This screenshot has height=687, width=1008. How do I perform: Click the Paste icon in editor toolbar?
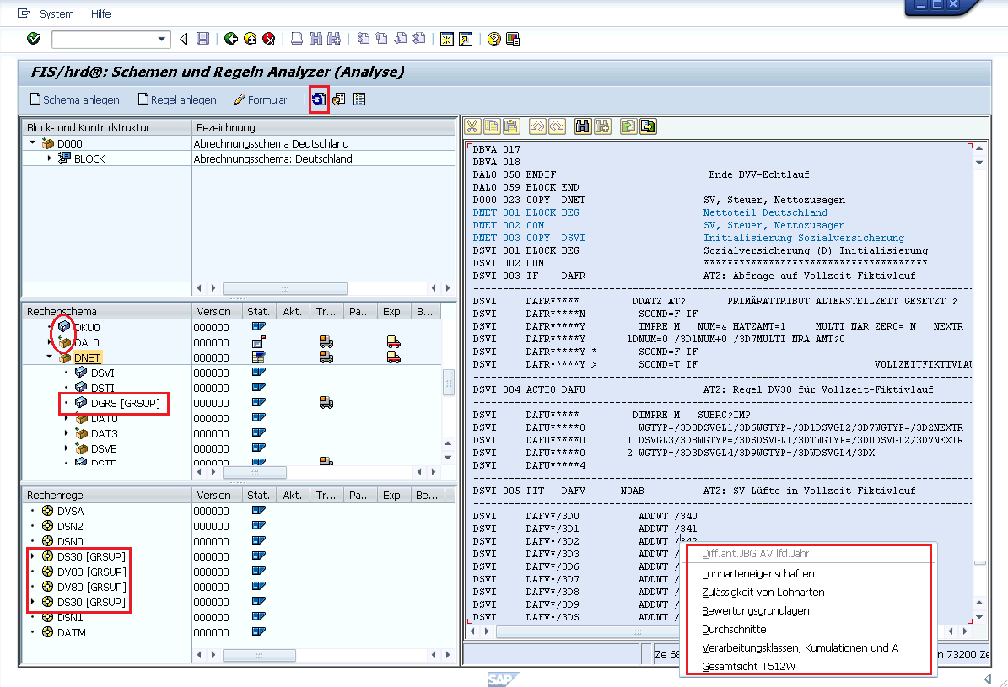click(511, 126)
